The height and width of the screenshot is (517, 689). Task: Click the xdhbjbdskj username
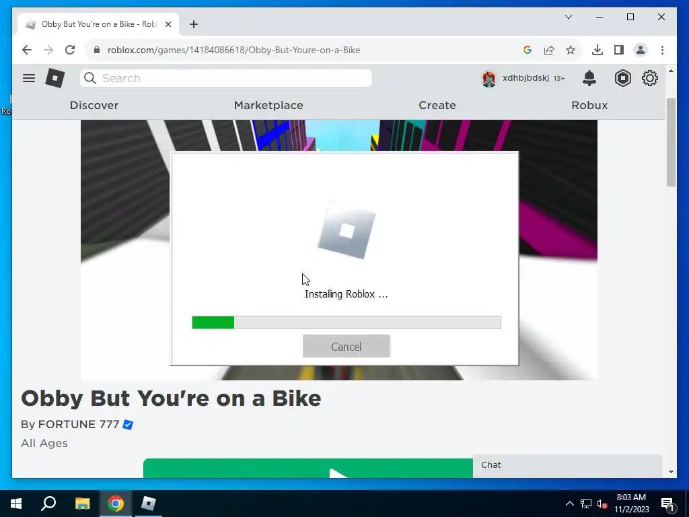coord(526,78)
